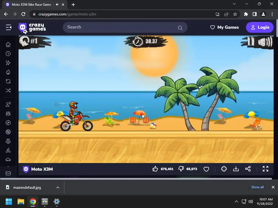Image resolution: width=278 pixels, height=208 pixels.
Task: Mute in-game sound speaker
Action: click(x=265, y=42)
